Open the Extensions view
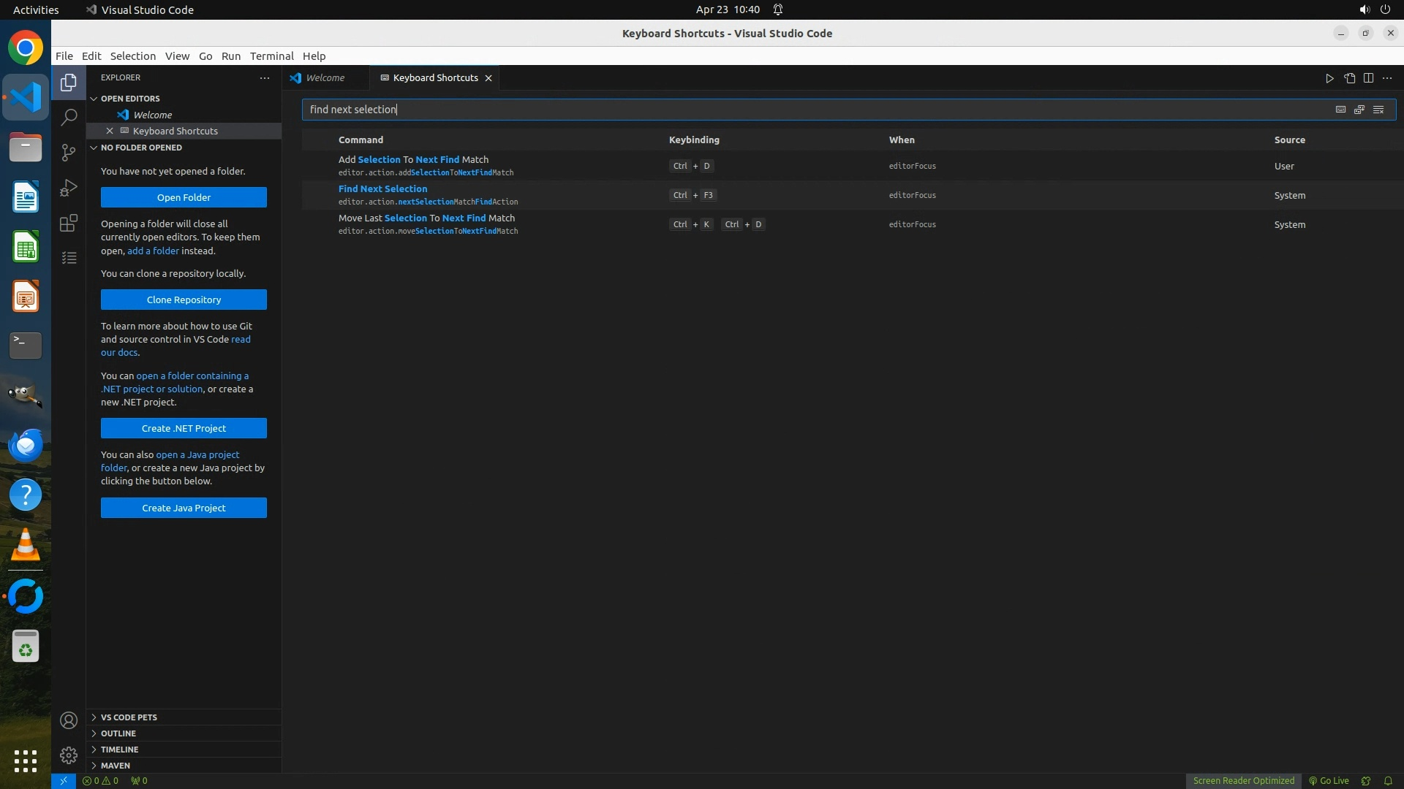 [x=69, y=223]
